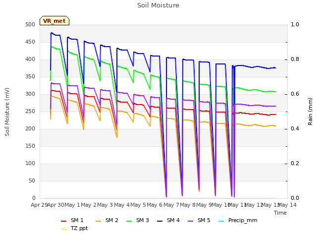The image size is (317, 238).
Task: Click the May 4 date label
Action: coord(122,205)
